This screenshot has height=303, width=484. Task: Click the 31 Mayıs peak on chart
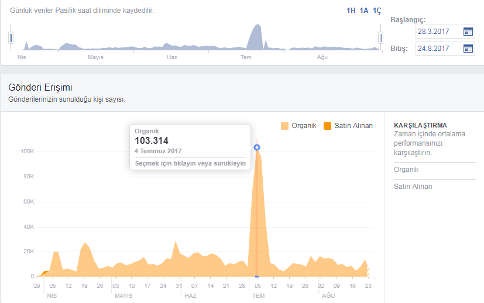[176, 242]
